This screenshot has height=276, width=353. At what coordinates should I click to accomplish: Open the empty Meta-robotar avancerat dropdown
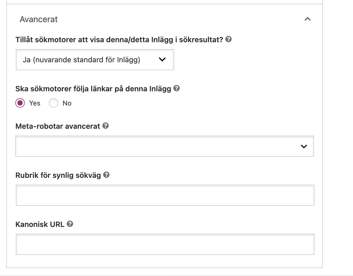[x=164, y=146]
